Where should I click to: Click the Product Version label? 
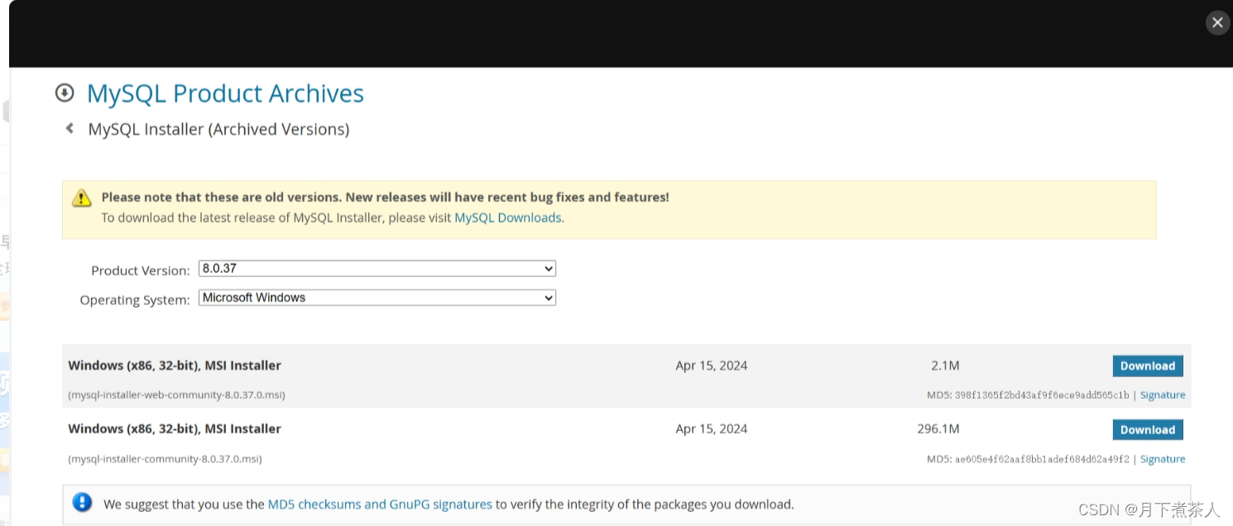click(140, 270)
